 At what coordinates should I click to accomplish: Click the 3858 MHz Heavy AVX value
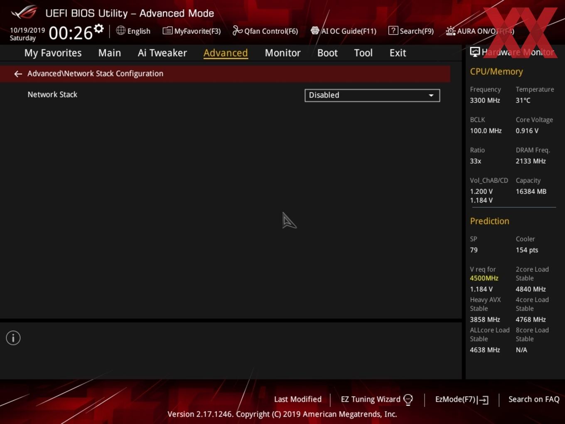click(485, 320)
